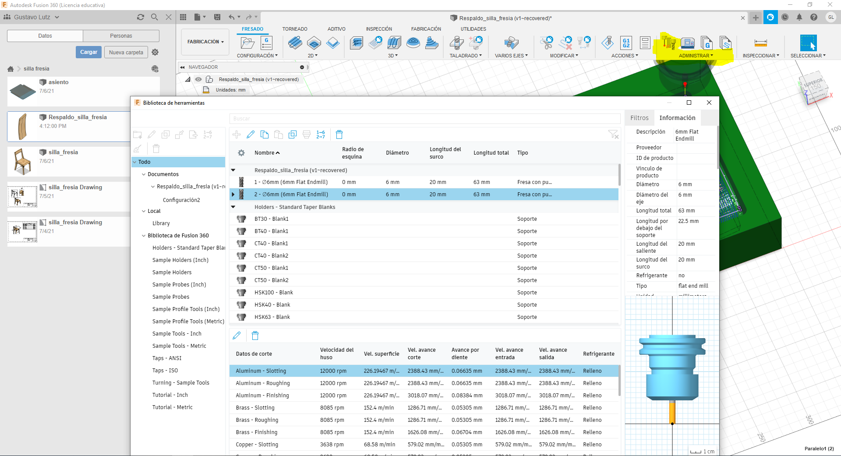Select the HSK63 - Blank holder row

point(424,317)
